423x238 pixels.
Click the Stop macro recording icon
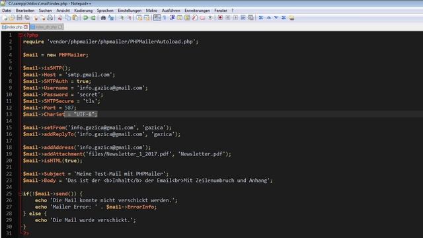227,18
